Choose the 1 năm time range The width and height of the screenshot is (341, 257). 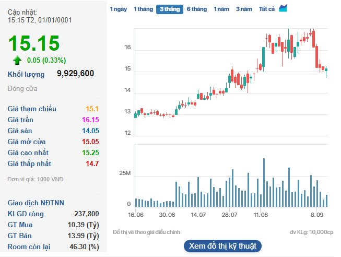coord(221,9)
